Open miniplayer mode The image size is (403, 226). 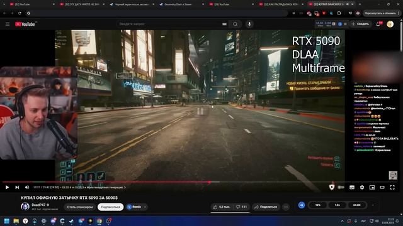372,187
